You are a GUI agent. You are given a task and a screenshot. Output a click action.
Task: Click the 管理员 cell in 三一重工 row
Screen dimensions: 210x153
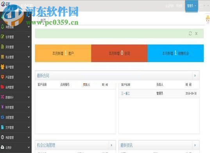tap(160, 94)
